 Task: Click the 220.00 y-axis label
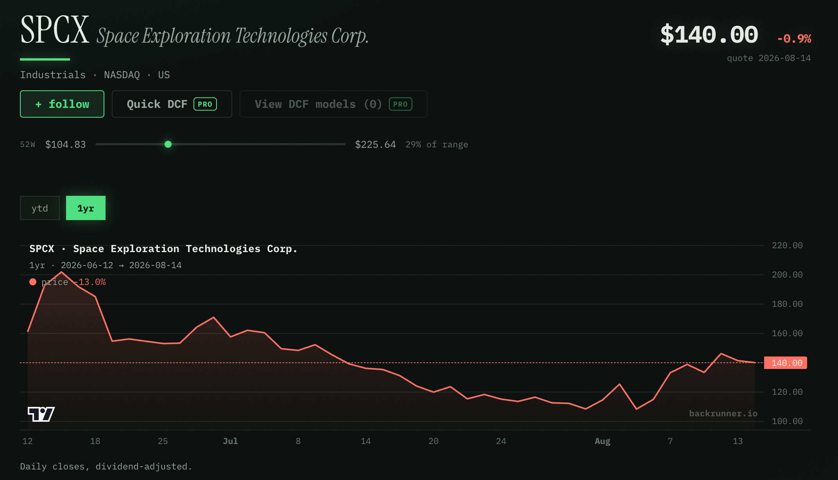pyautogui.click(x=787, y=245)
